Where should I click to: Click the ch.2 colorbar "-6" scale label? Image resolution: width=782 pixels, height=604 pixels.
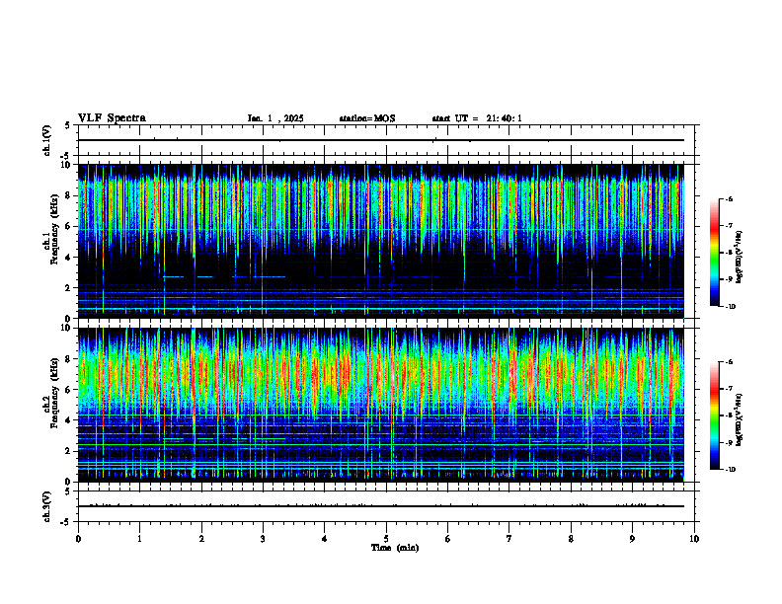pyautogui.click(x=730, y=362)
